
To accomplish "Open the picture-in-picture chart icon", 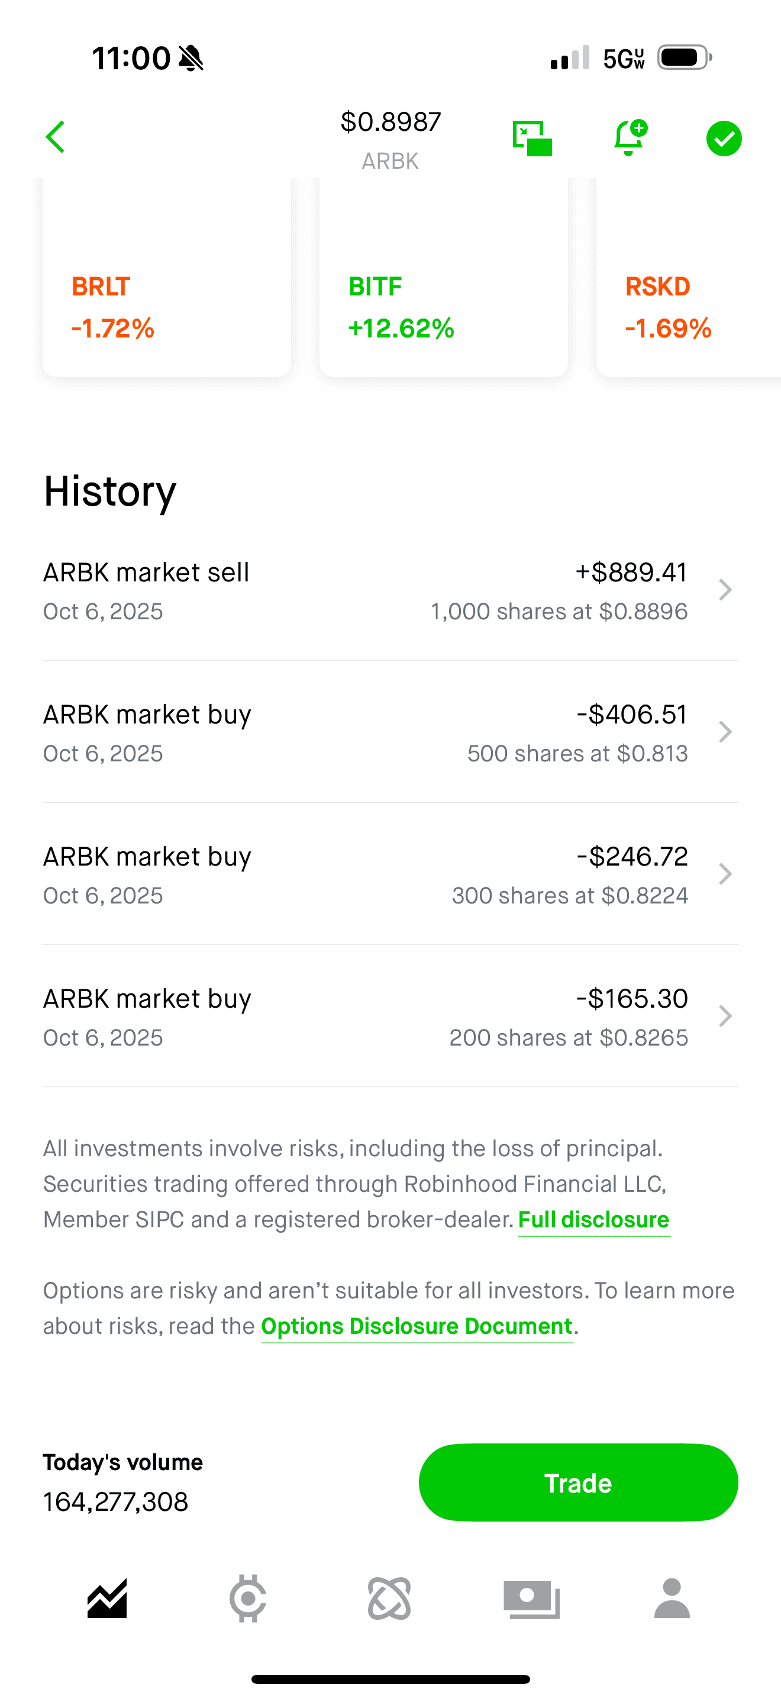I will point(532,138).
